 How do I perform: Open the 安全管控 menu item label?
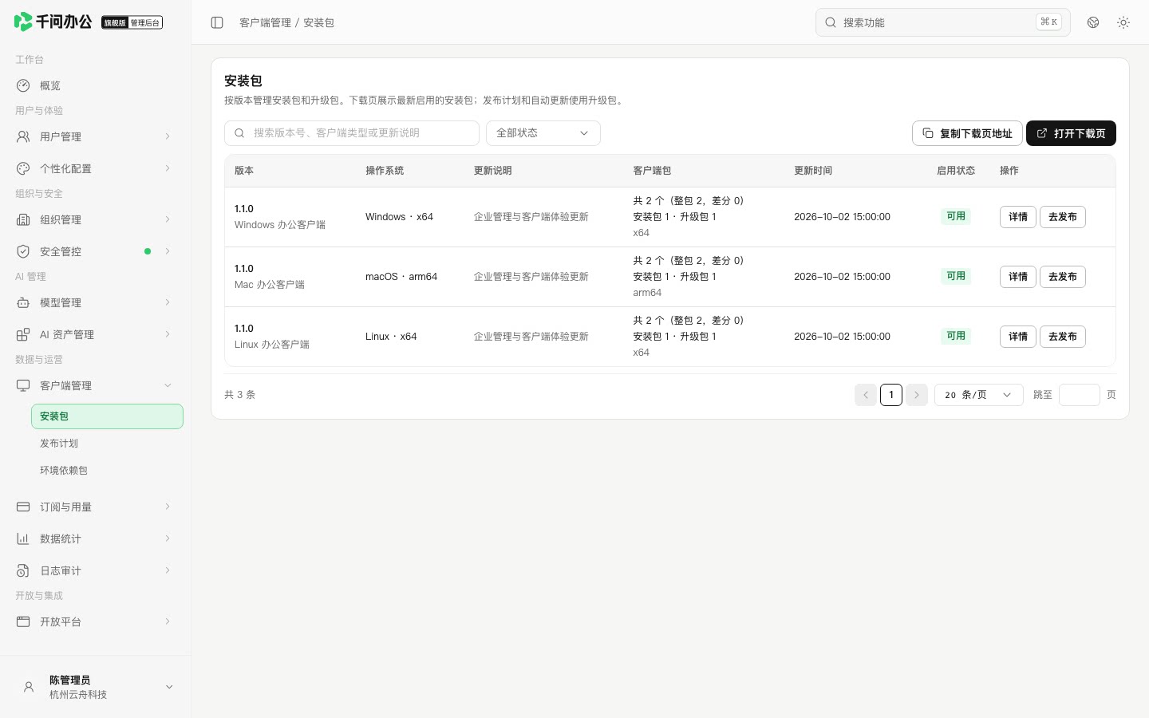point(61,251)
